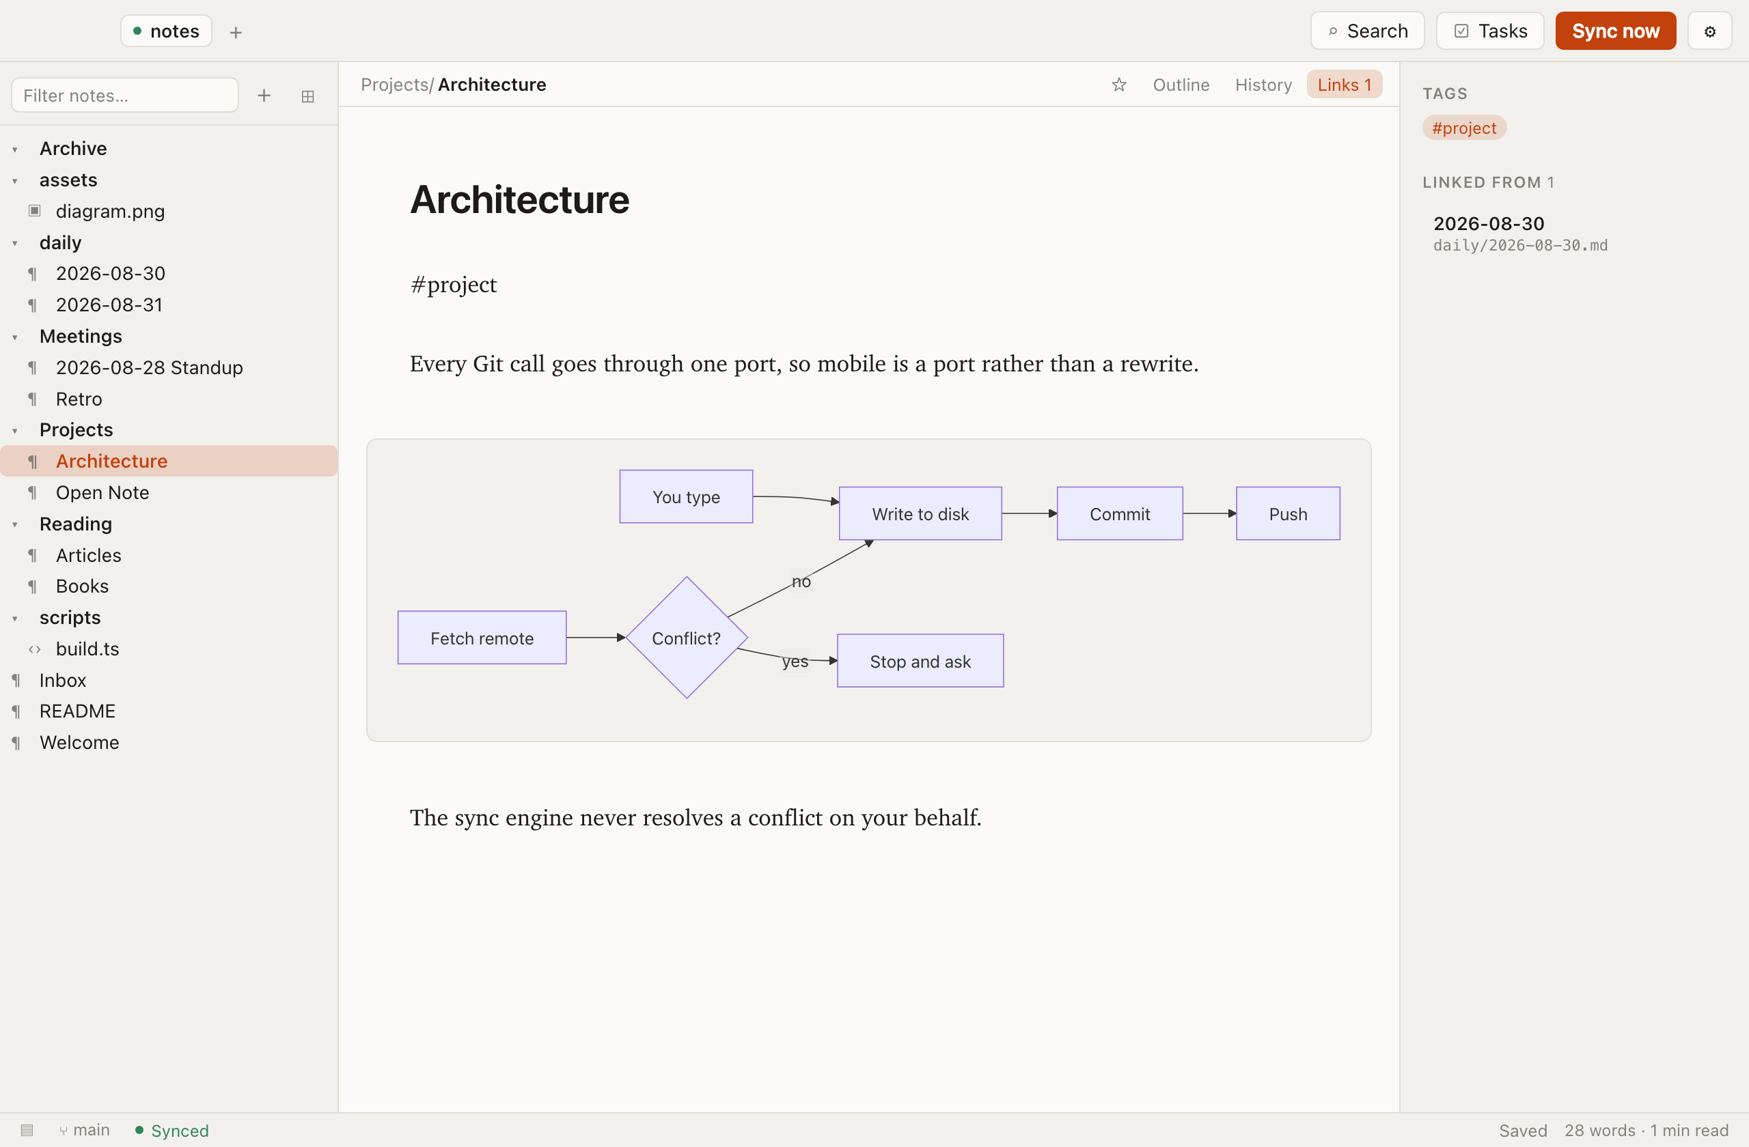This screenshot has height=1147, width=1749.
Task: Click the 28 words word count
Action: click(x=1599, y=1130)
